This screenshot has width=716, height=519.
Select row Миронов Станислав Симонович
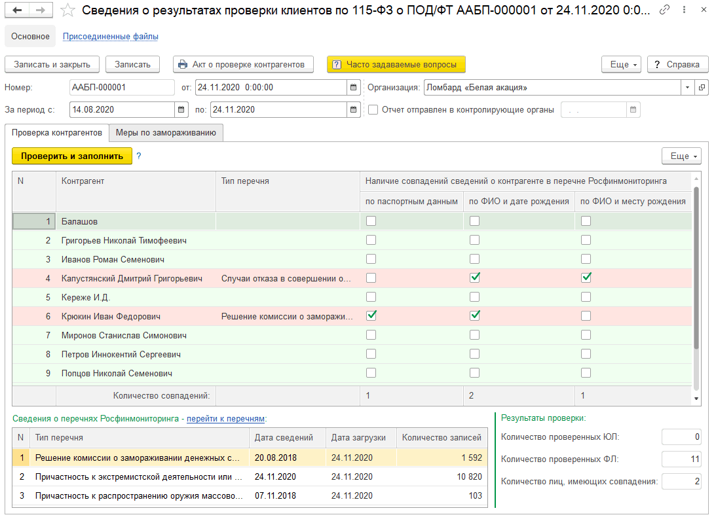(x=352, y=335)
